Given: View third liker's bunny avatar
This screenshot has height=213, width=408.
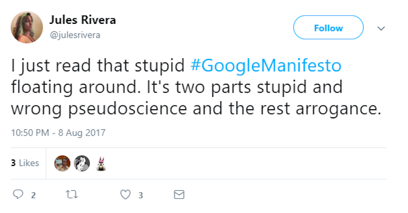Looking at the screenshot, I should coord(101,164).
